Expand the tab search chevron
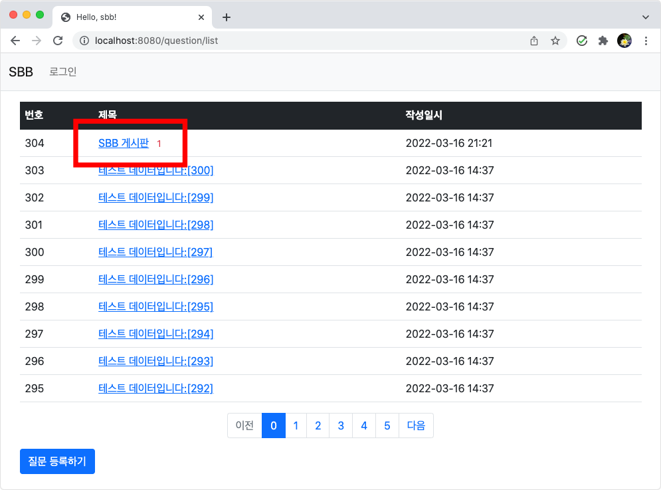The height and width of the screenshot is (490, 661). click(646, 17)
